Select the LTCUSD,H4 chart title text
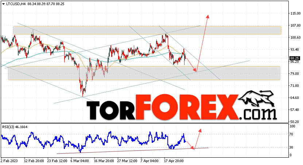The width and height of the screenshot is (303, 165). (16, 4)
